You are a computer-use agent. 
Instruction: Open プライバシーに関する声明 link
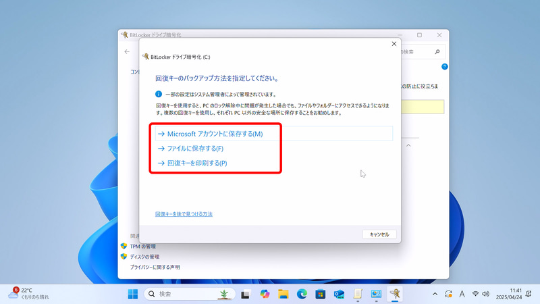[155, 267]
